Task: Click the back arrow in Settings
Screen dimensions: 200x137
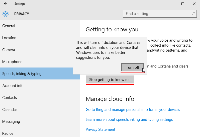Action: click(x=6, y=4)
